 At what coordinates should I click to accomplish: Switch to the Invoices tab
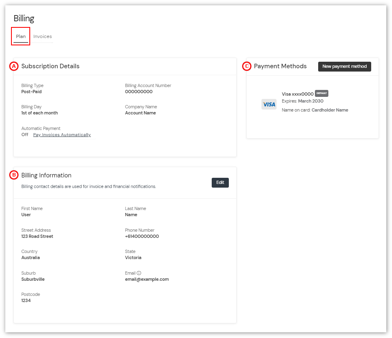click(x=42, y=36)
